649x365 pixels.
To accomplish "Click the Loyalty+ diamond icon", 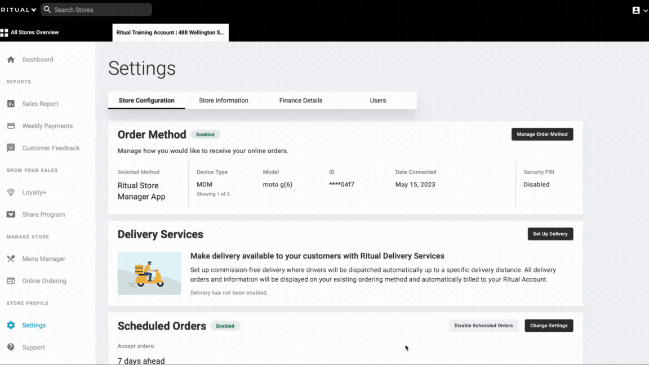I will click(x=11, y=193).
